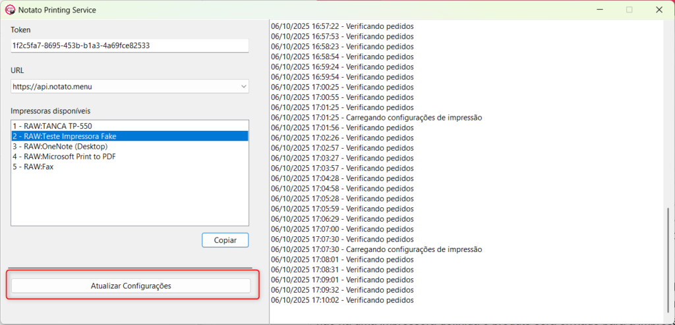
Task: Click the last log entry at 17:10:02
Action: [x=342, y=300]
